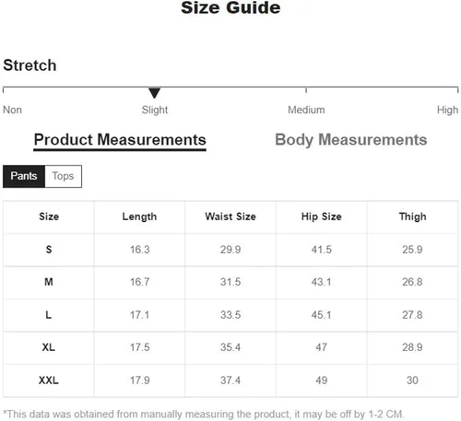This screenshot has height=421, width=461.
Task: Select the XXL size row label
Action: [x=49, y=380]
